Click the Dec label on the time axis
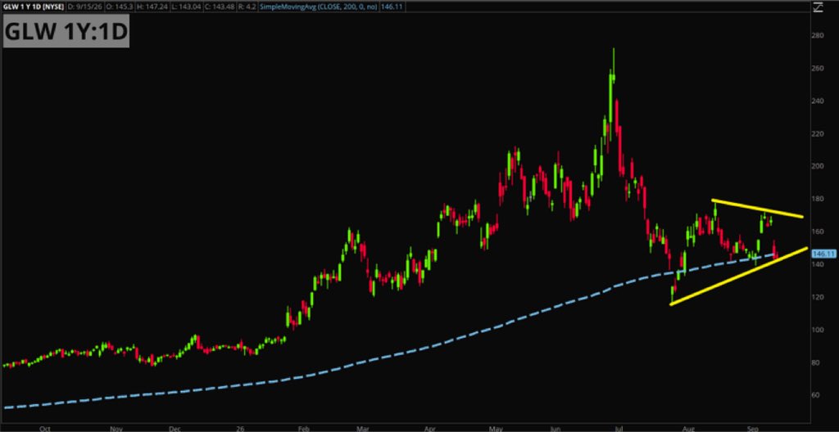This screenshot has width=839, height=432. (176, 429)
